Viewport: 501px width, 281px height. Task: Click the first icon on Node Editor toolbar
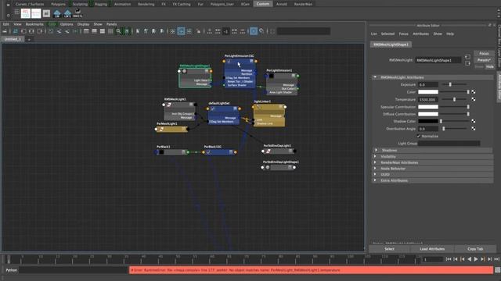[x=5, y=31]
